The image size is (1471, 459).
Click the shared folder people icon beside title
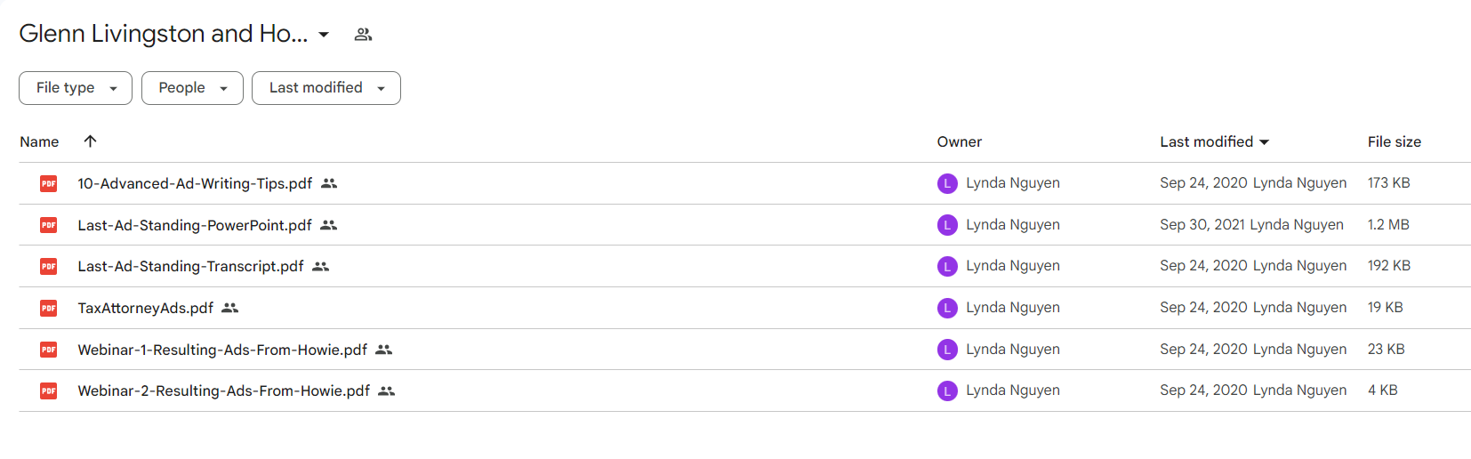click(363, 35)
